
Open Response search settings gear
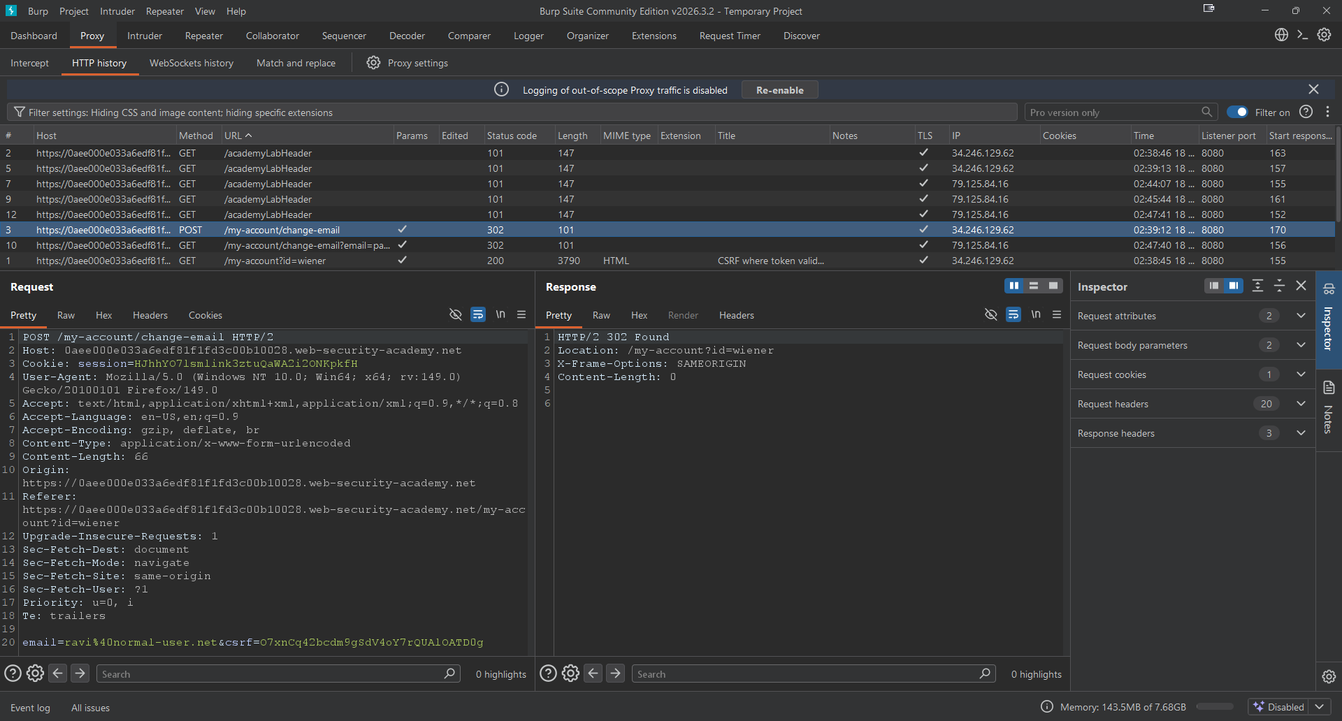click(x=570, y=673)
